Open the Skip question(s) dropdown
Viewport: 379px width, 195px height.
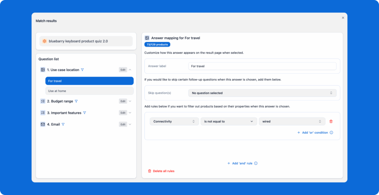coord(262,93)
